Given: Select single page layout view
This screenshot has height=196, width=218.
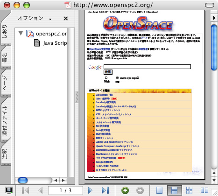Looking at the screenshot, I should click(x=159, y=190).
